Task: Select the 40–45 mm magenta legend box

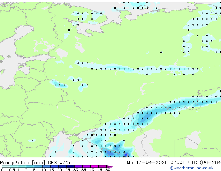Action: click(x=94, y=166)
